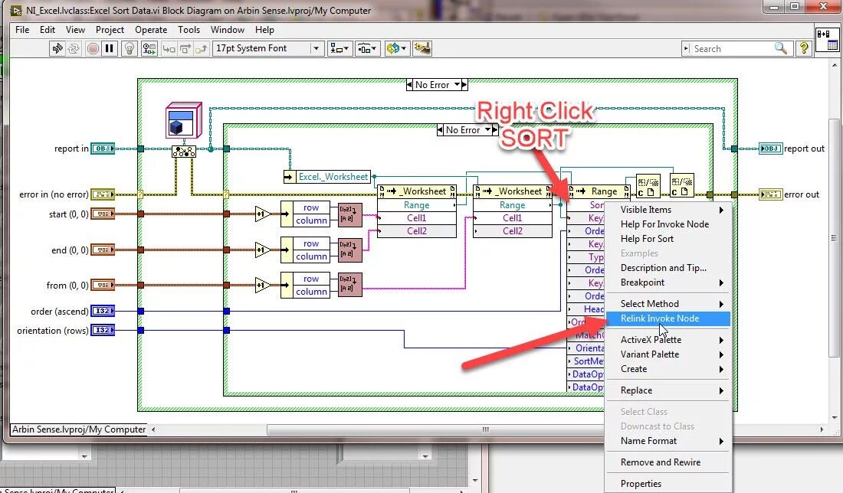Toggle Retain Wire Values button

(x=149, y=49)
